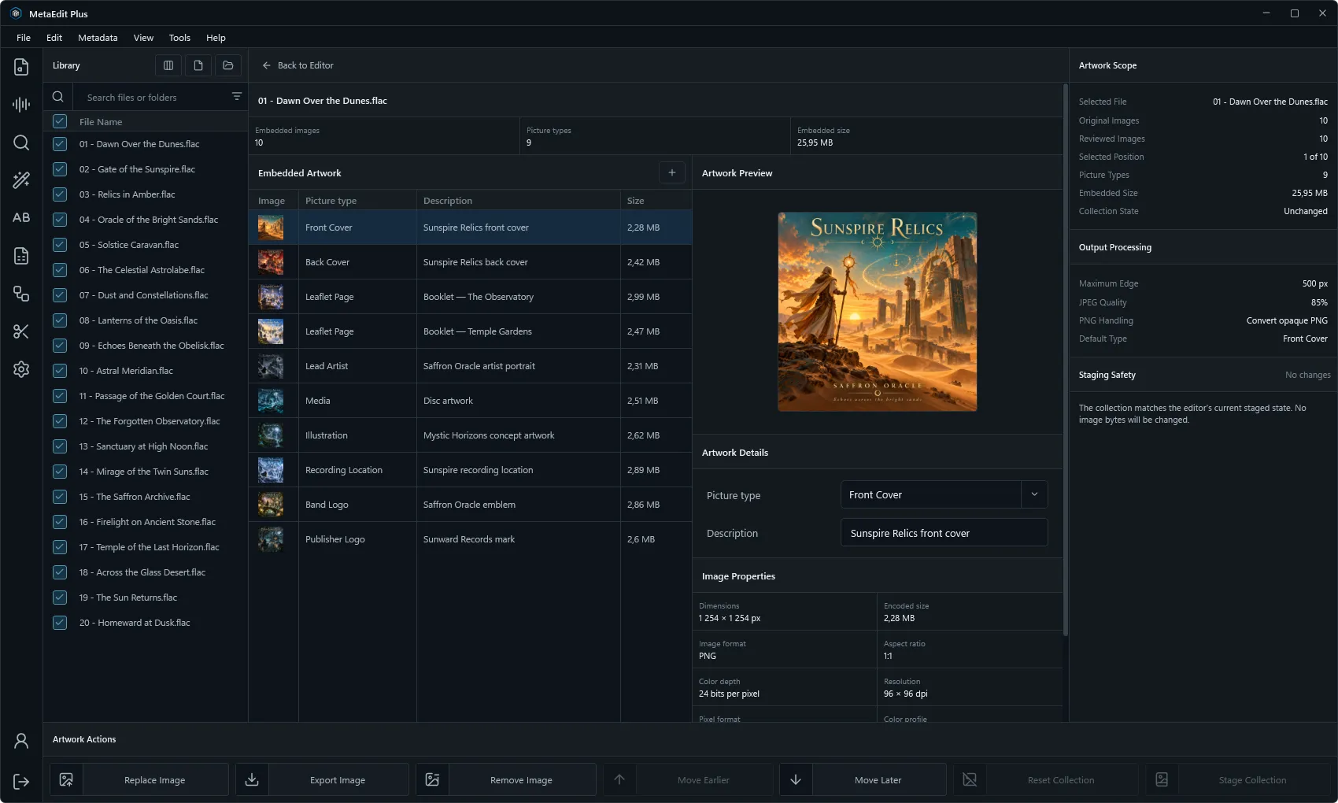Go Back to Editor
The image size is (1338, 803).
point(298,65)
